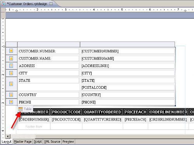Select the grid corner selector cell
The width and height of the screenshot is (194, 145).
click(x=11, y=44)
